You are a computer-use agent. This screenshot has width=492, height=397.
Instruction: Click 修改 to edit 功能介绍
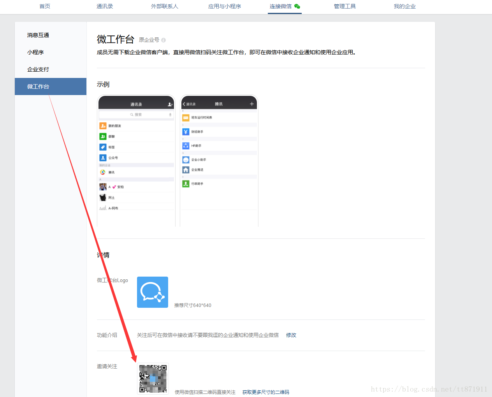point(291,335)
